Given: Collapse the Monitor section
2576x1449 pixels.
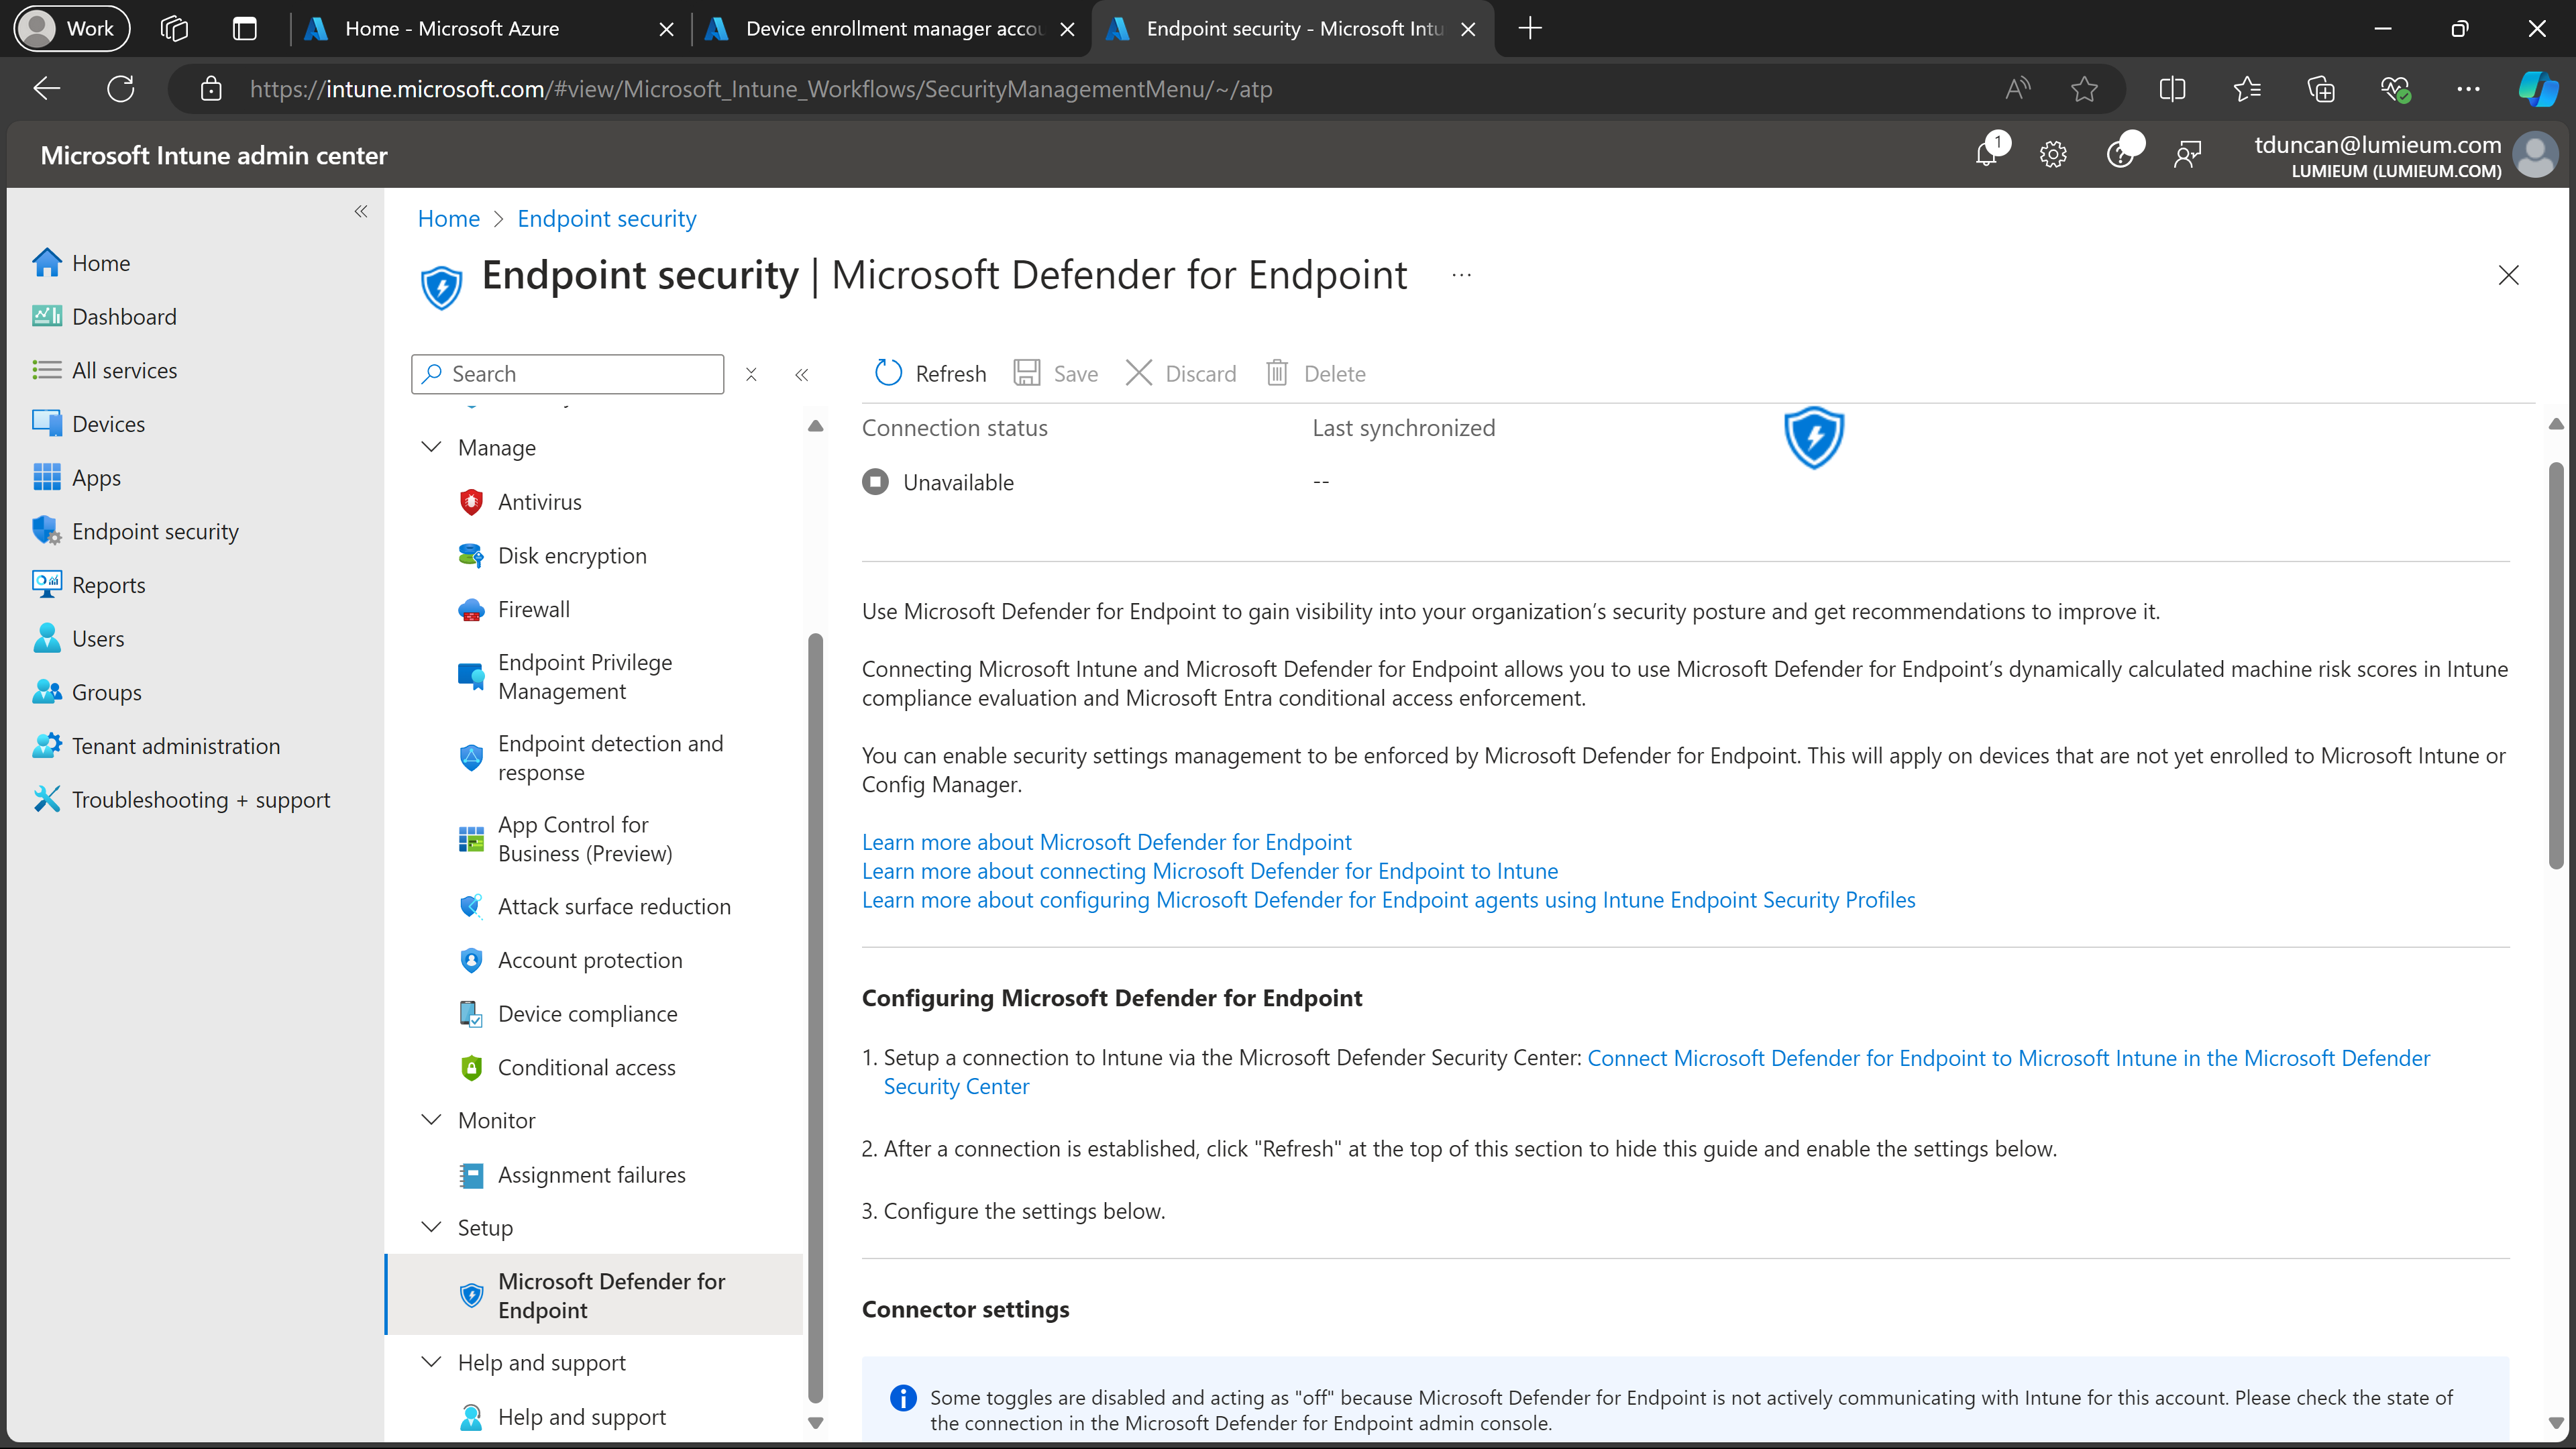Looking at the screenshot, I should [x=431, y=1120].
